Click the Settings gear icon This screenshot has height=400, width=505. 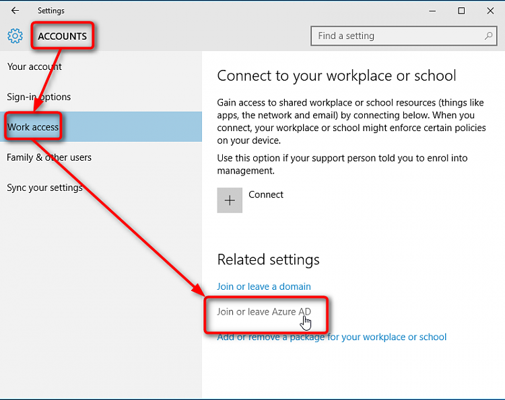[15, 36]
